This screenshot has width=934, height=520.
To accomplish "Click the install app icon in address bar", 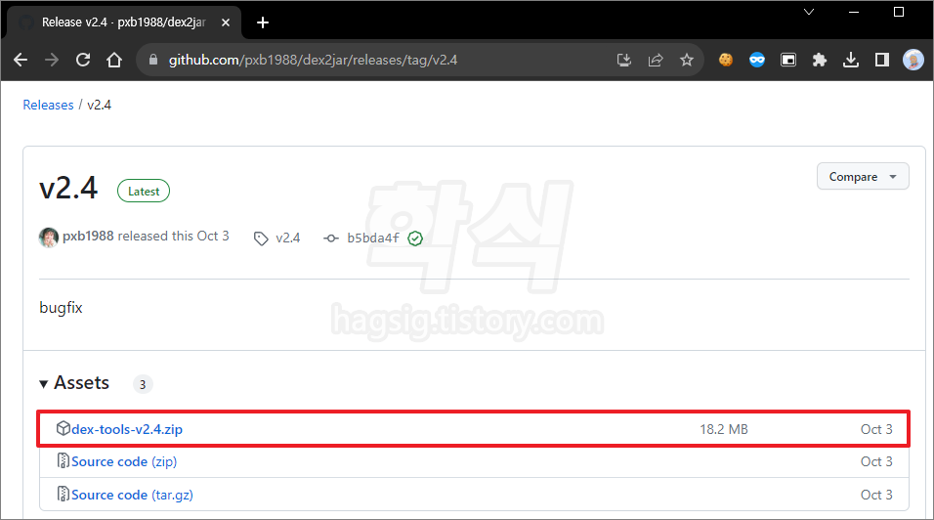I will point(623,60).
